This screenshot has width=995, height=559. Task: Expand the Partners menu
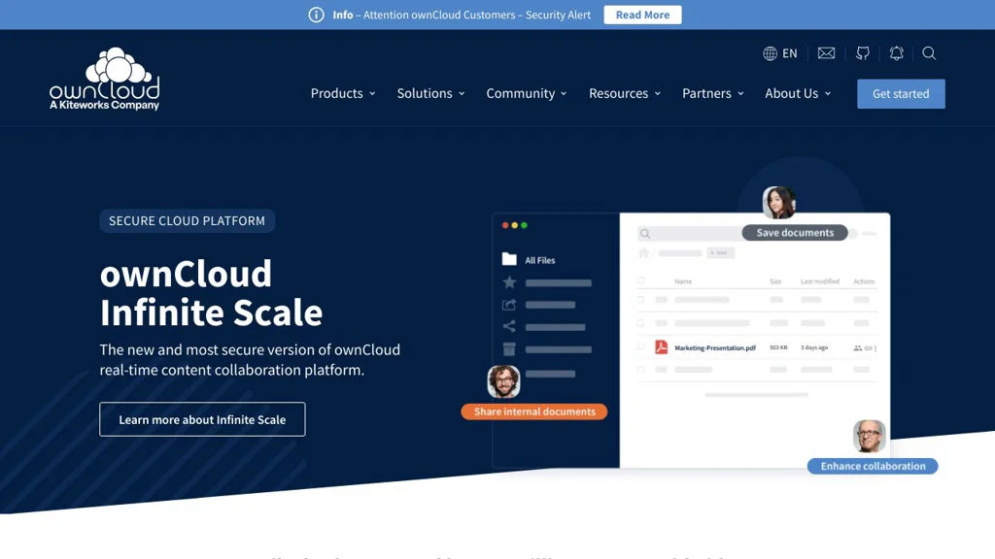click(712, 93)
